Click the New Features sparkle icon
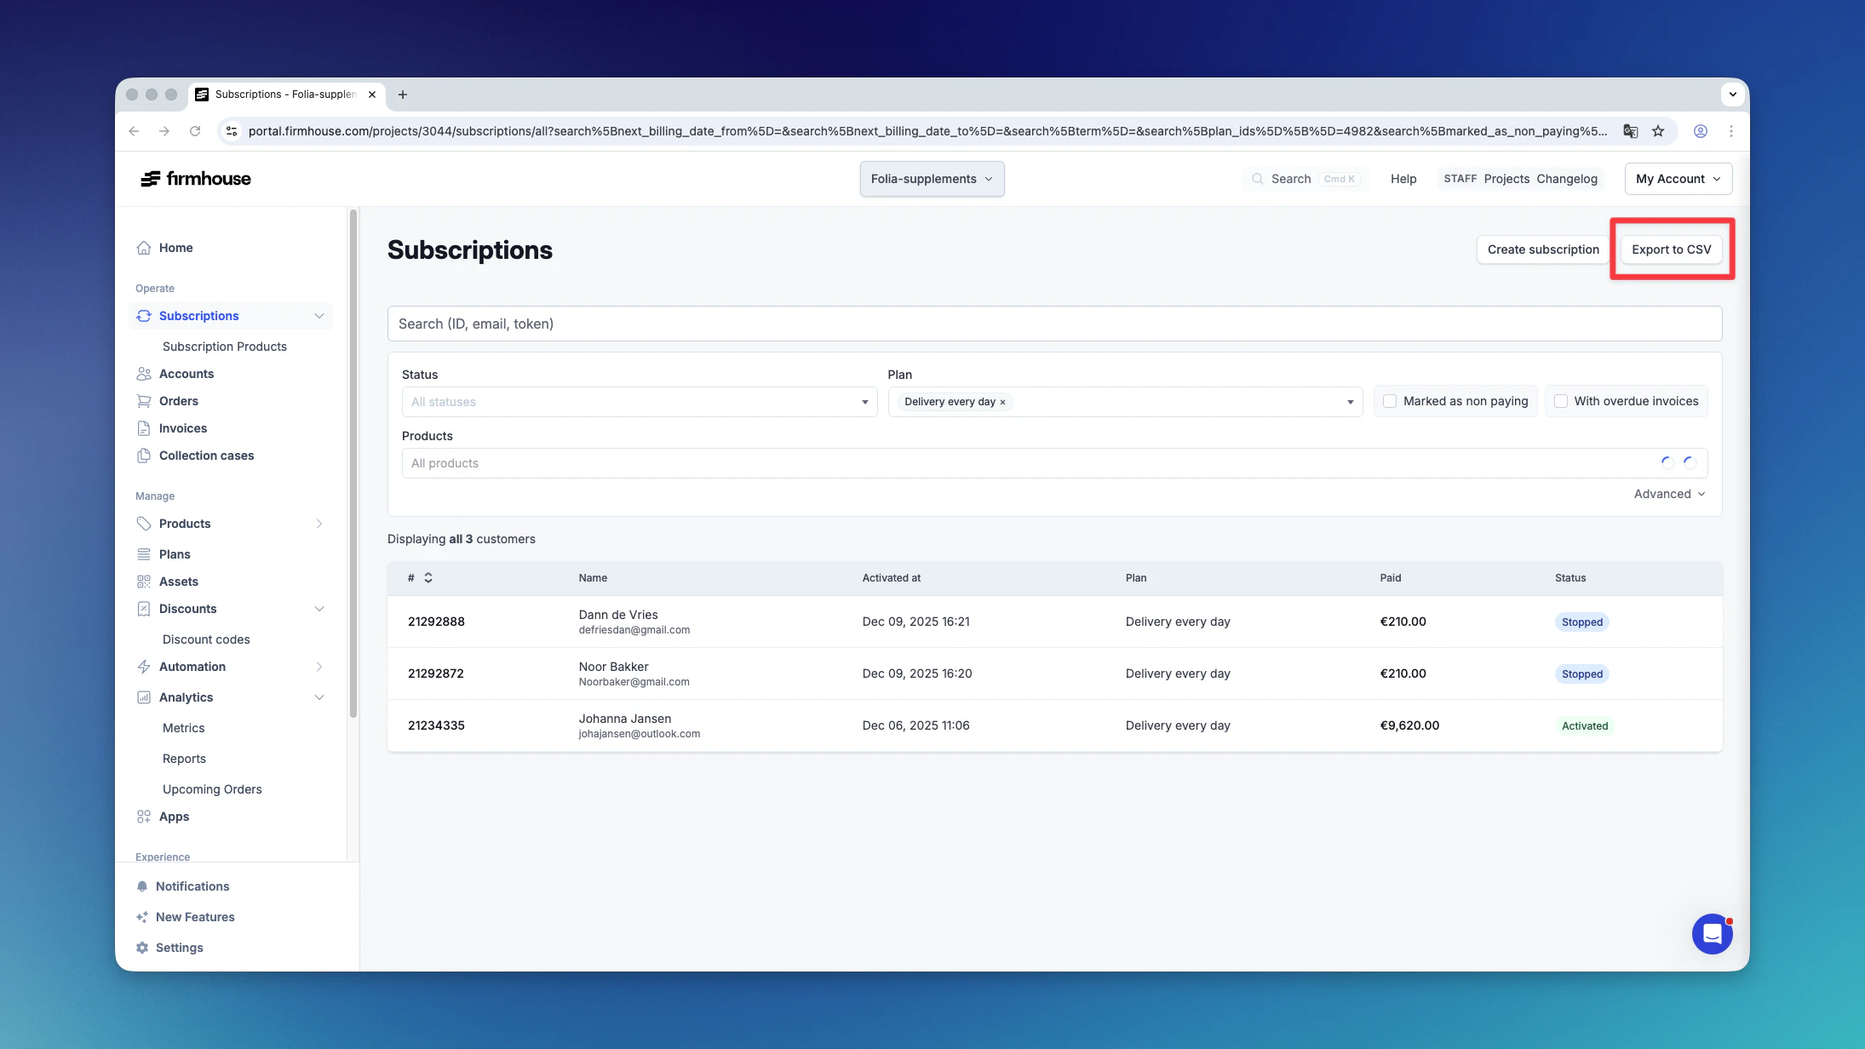The width and height of the screenshot is (1865, 1049). [142, 917]
